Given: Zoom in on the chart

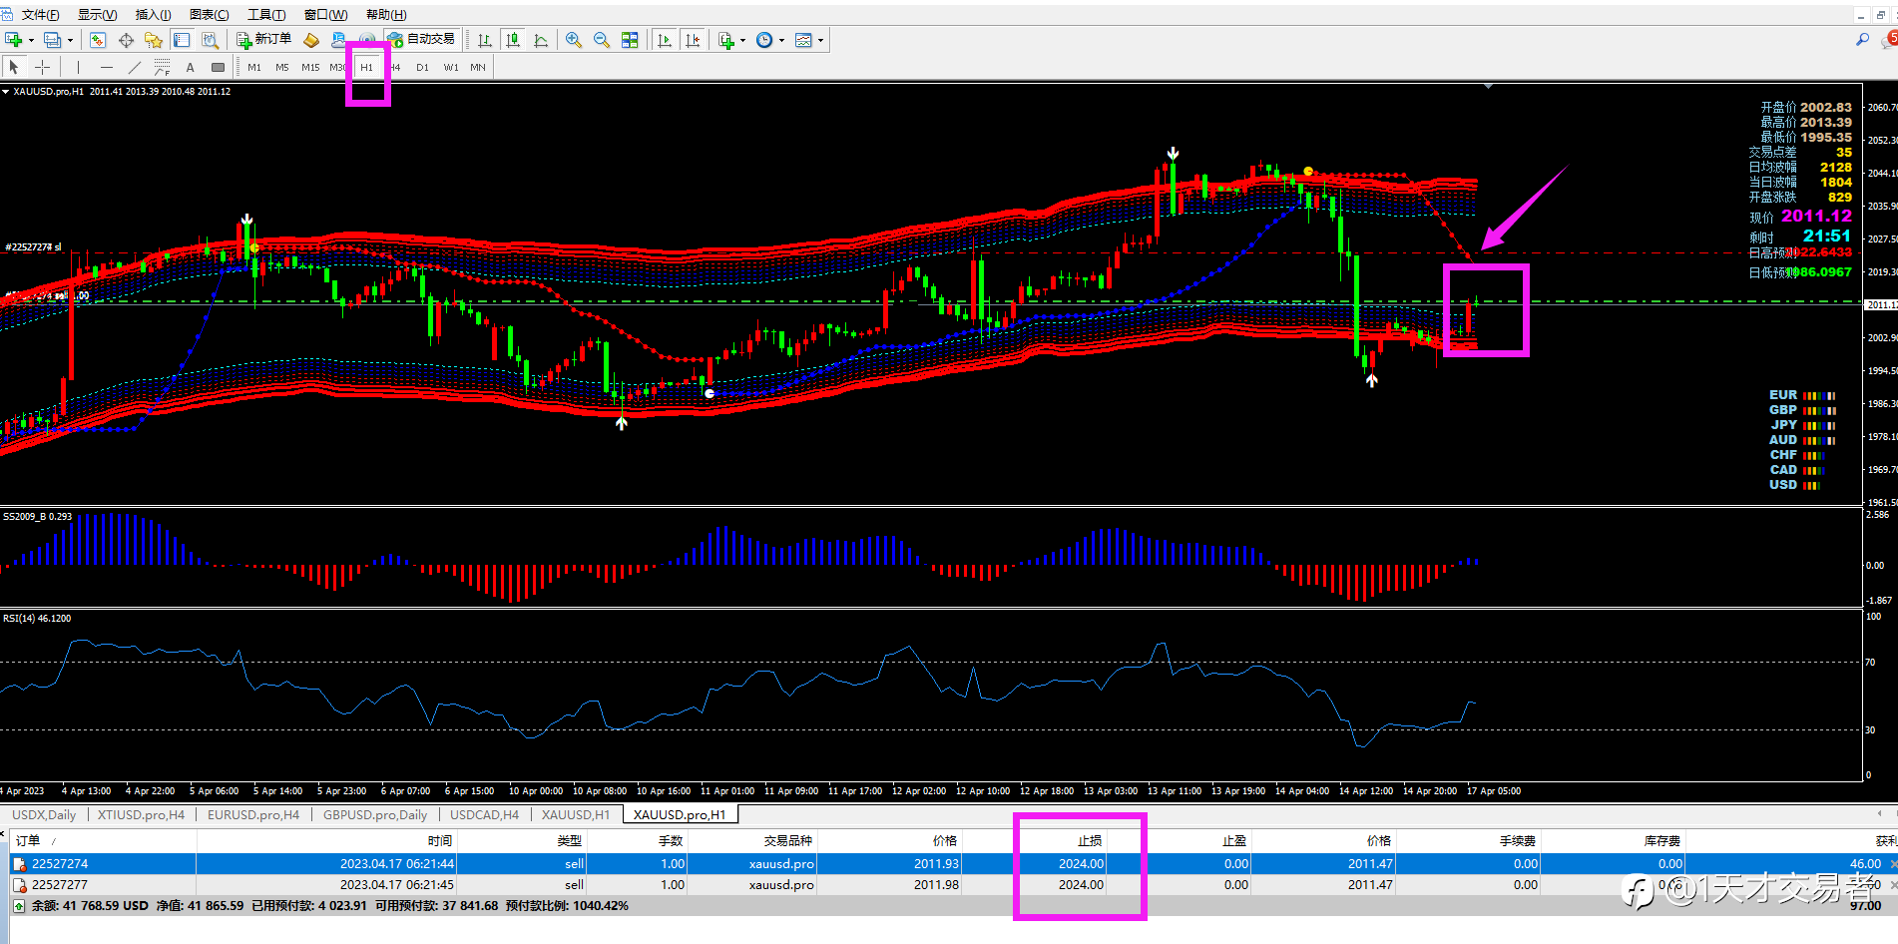Looking at the screenshot, I should click(x=574, y=40).
